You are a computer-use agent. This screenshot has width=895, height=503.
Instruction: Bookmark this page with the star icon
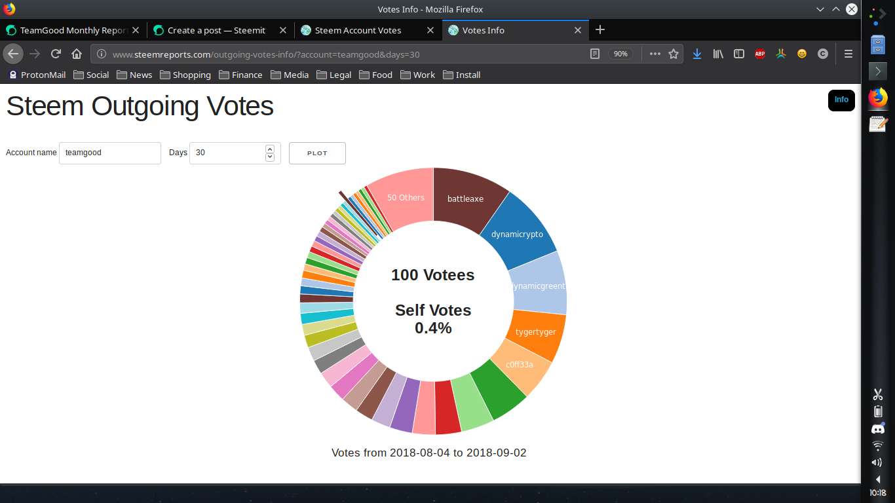(674, 54)
